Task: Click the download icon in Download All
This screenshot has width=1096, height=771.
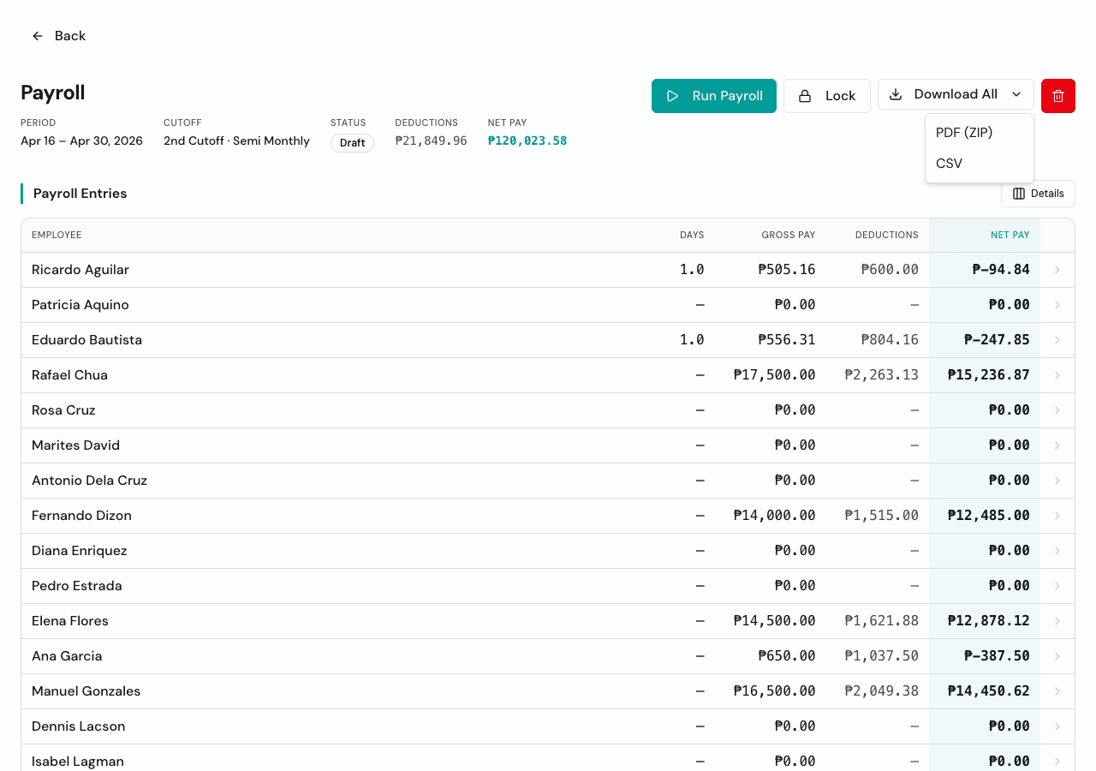Action: coord(896,94)
